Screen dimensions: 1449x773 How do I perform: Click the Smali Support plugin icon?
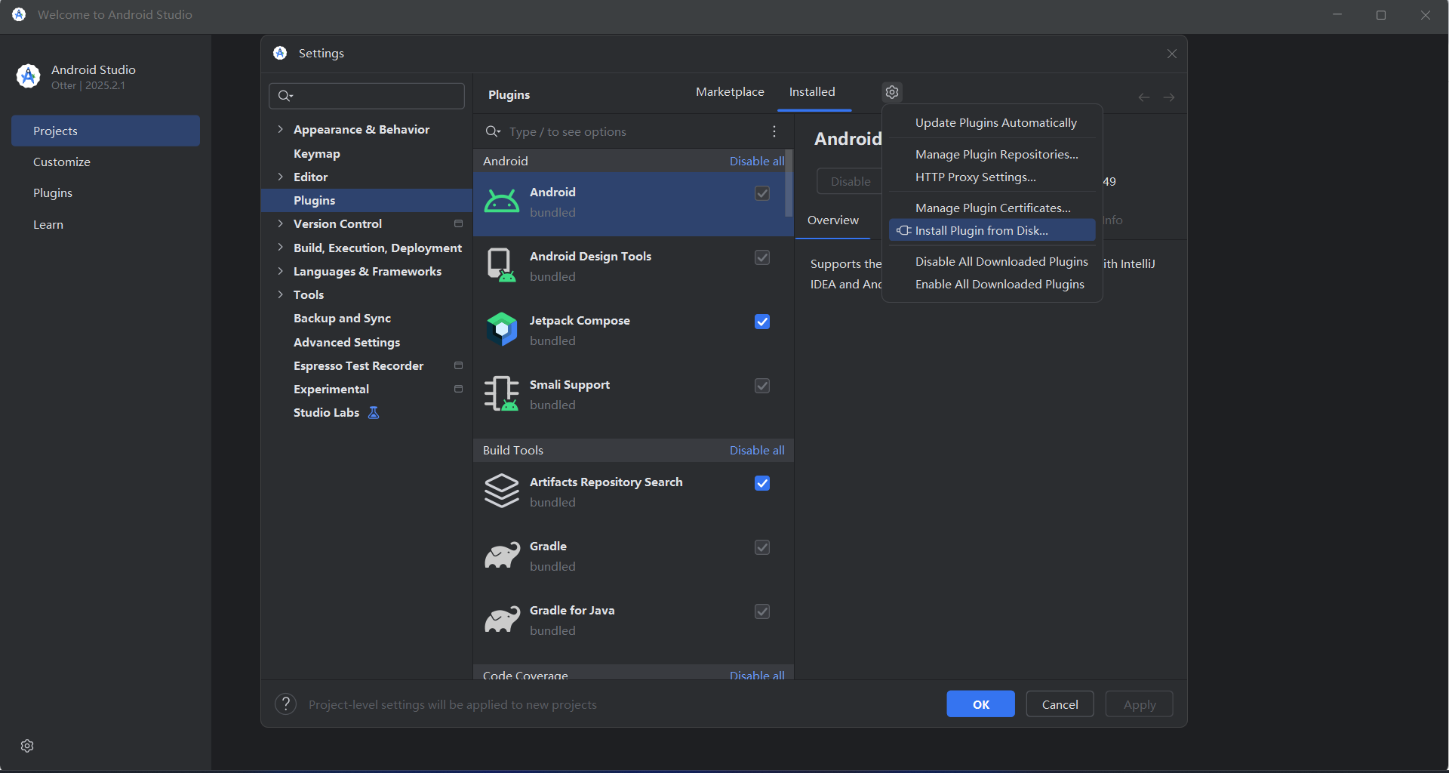[x=502, y=394]
